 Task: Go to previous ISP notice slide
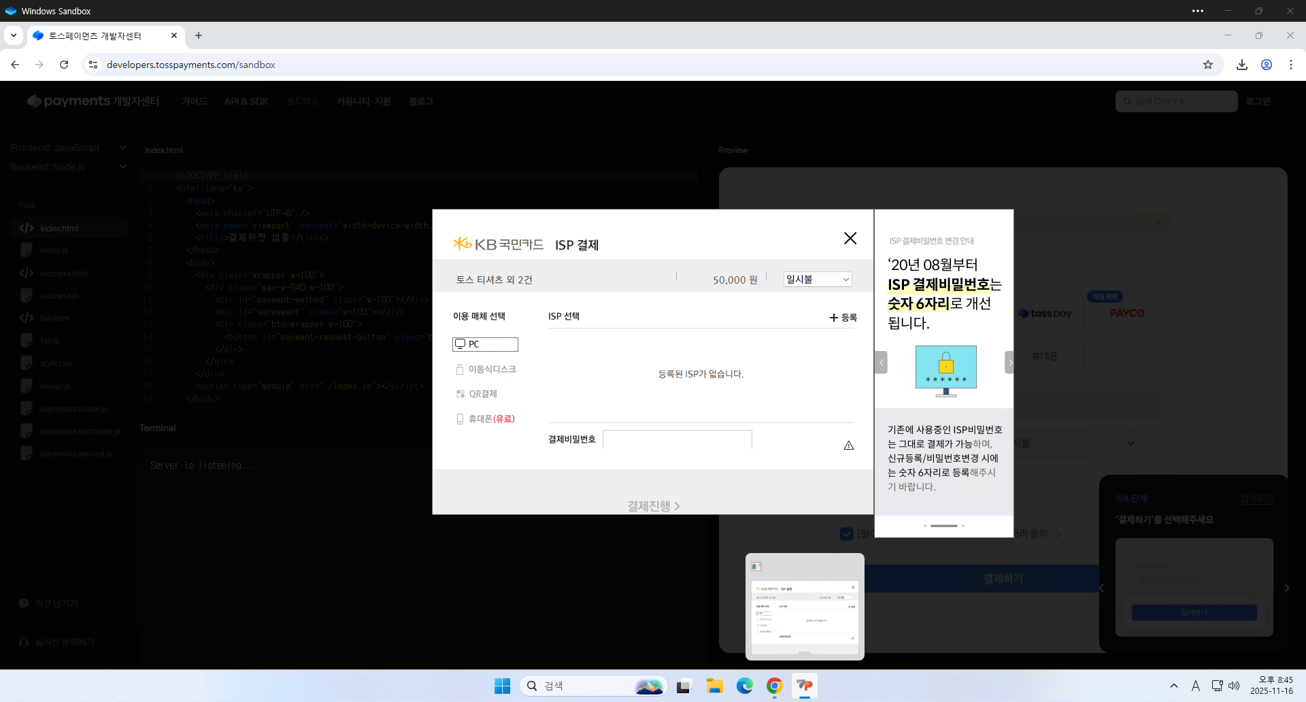point(882,363)
